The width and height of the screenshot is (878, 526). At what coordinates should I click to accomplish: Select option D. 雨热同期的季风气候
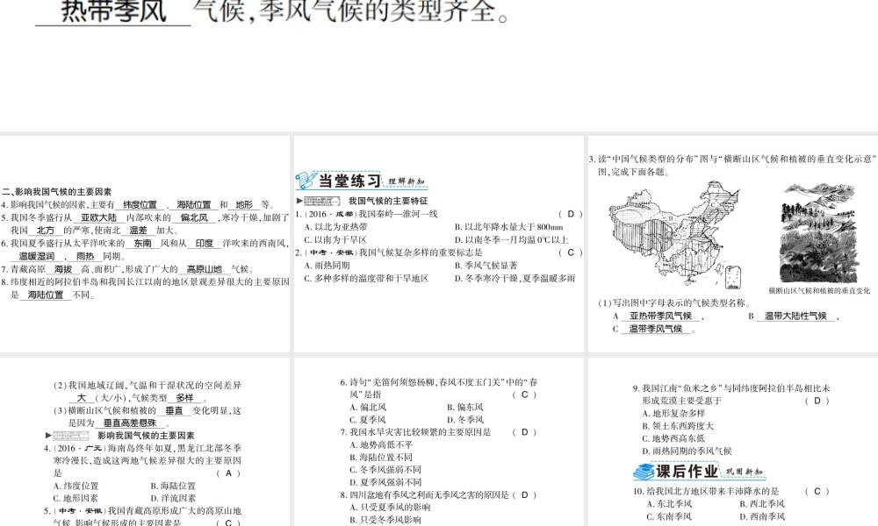687,451
